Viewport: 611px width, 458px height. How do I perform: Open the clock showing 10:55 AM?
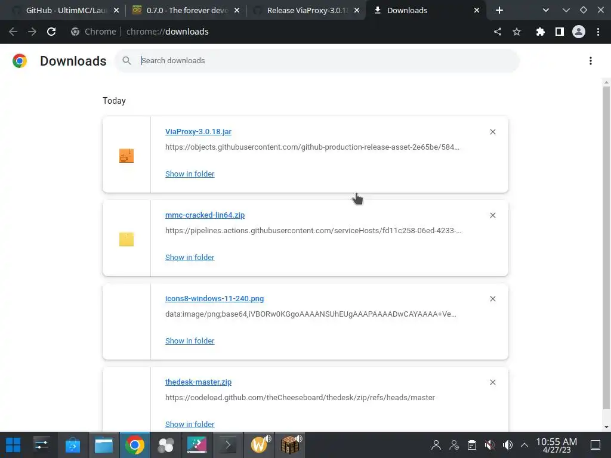pyautogui.click(x=557, y=445)
